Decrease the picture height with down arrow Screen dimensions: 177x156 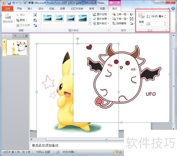[x=165, y=17]
